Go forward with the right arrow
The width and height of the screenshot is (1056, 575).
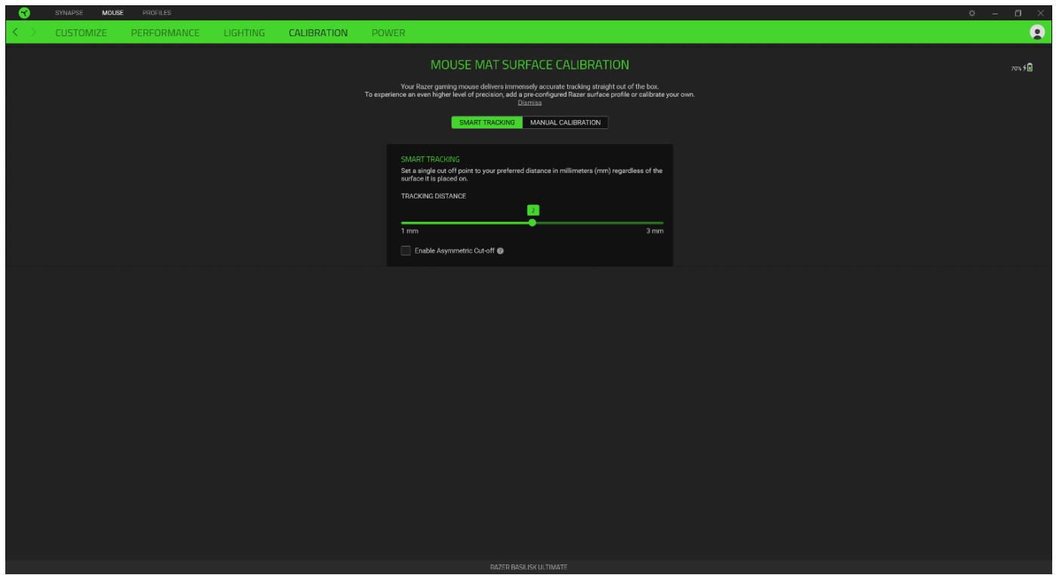point(34,33)
